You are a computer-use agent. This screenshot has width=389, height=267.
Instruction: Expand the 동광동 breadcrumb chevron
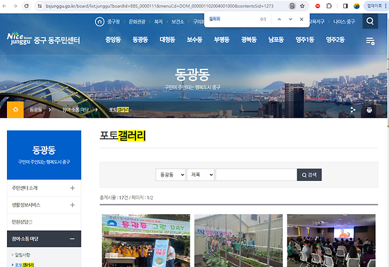pos(50,110)
